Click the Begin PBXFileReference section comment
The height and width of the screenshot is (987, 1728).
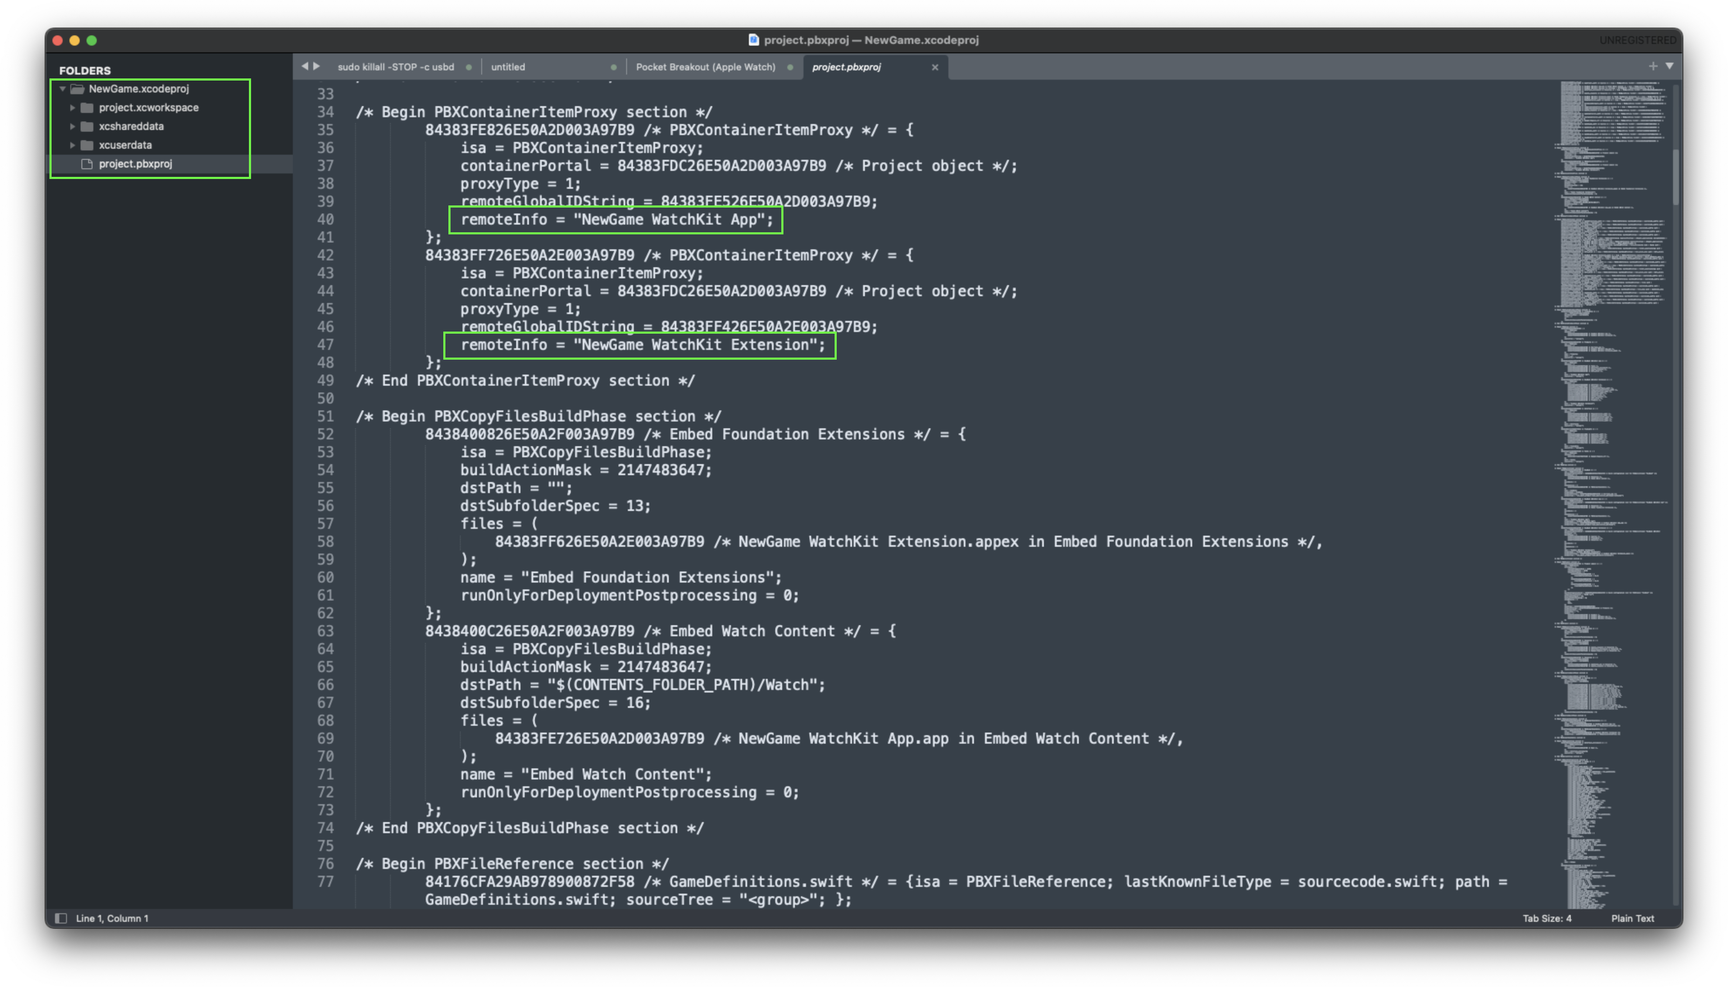(512, 863)
